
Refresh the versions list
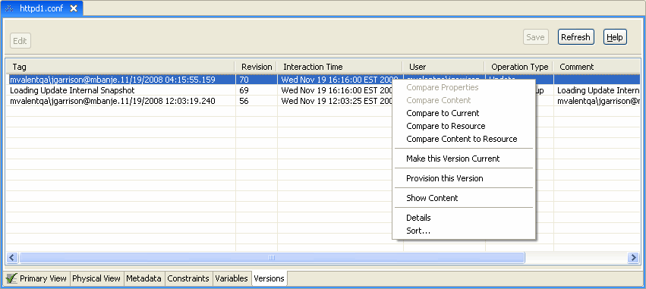click(x=575, y=37)
